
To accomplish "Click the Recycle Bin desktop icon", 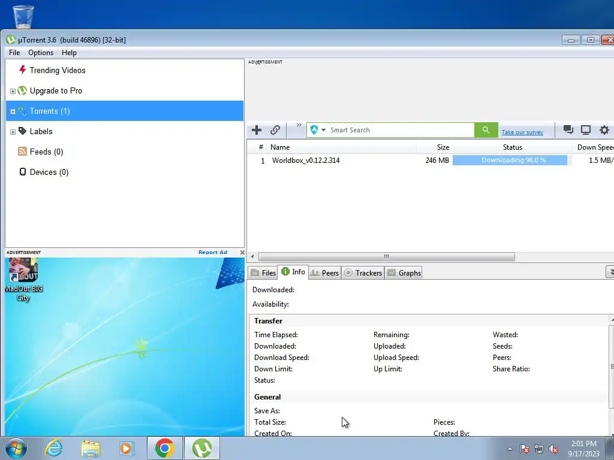I will [23, 16].
